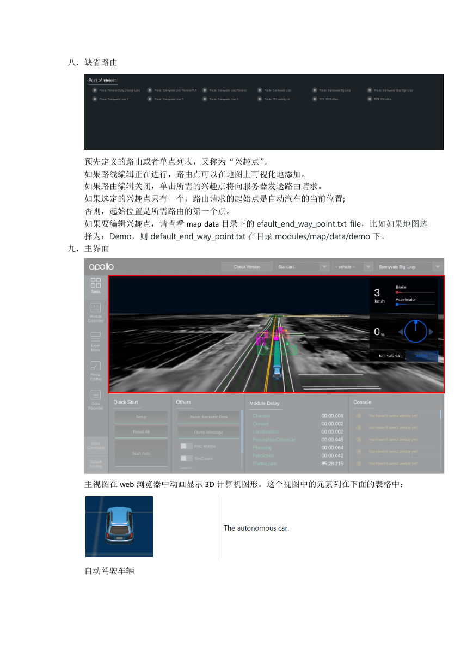The image size is (473, 669).
Task: Toggle Default Routing in sidebar
Action: (x=96, y=464)
